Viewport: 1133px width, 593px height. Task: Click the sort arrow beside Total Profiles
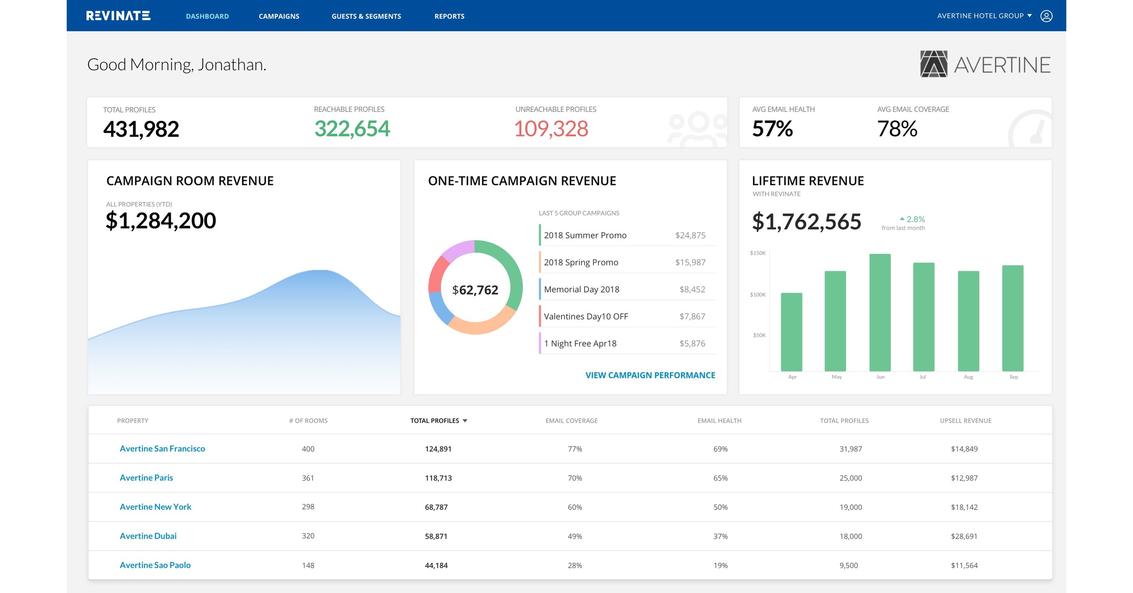465,421
